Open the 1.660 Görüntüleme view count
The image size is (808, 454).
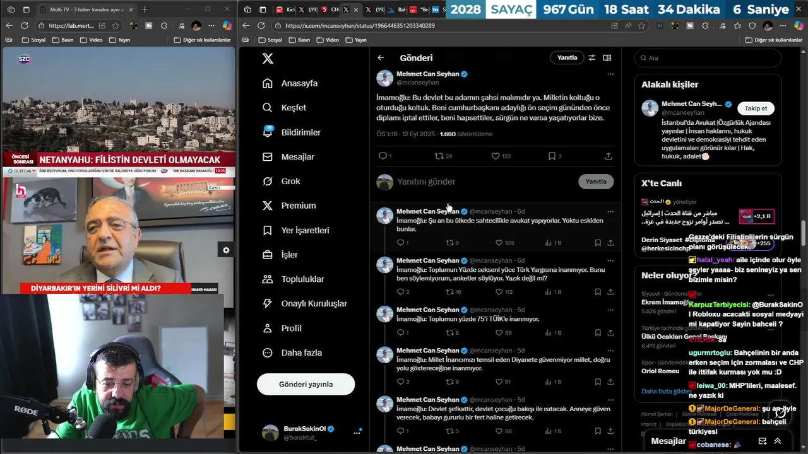[466, 134]
